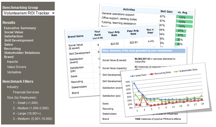Filter by 2 - Medium (1,000-5,000) size
The image size is (216, 127).
pos(31,108)
